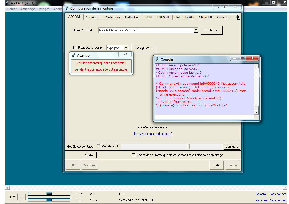Click the ... button beside Auto
289x204 pixels.
click(x=23, y=197)
